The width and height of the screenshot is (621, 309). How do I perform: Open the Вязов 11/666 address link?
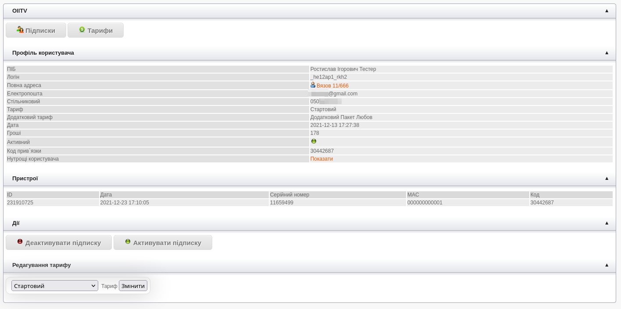click(x=332, y=86)
